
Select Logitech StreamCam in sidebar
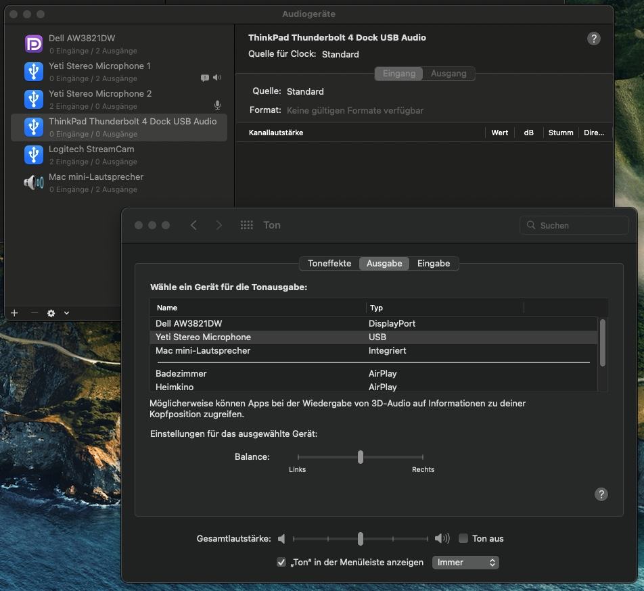click(119, 155)
